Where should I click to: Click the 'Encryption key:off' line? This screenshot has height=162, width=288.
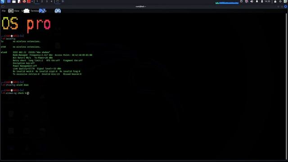[x=24, y=63]
